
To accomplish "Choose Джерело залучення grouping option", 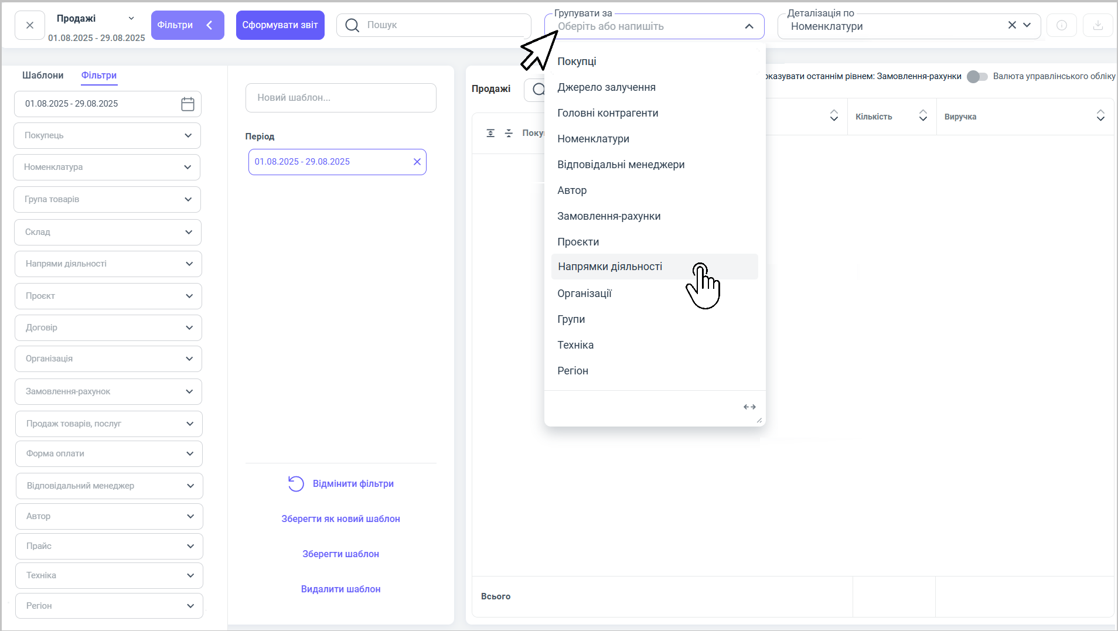I will (606, 87).
